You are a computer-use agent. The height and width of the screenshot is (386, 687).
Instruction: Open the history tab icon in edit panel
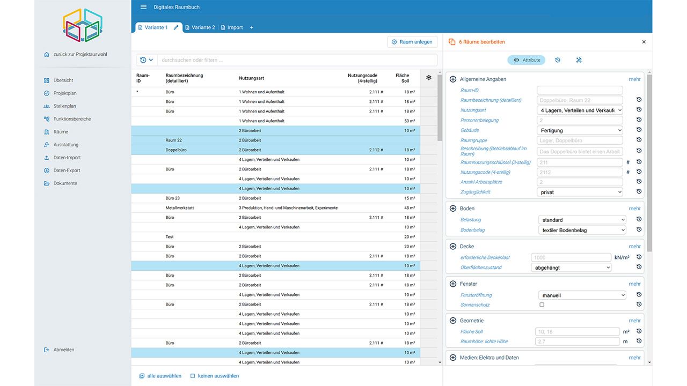pyautogui.click(x=558, y=60)
